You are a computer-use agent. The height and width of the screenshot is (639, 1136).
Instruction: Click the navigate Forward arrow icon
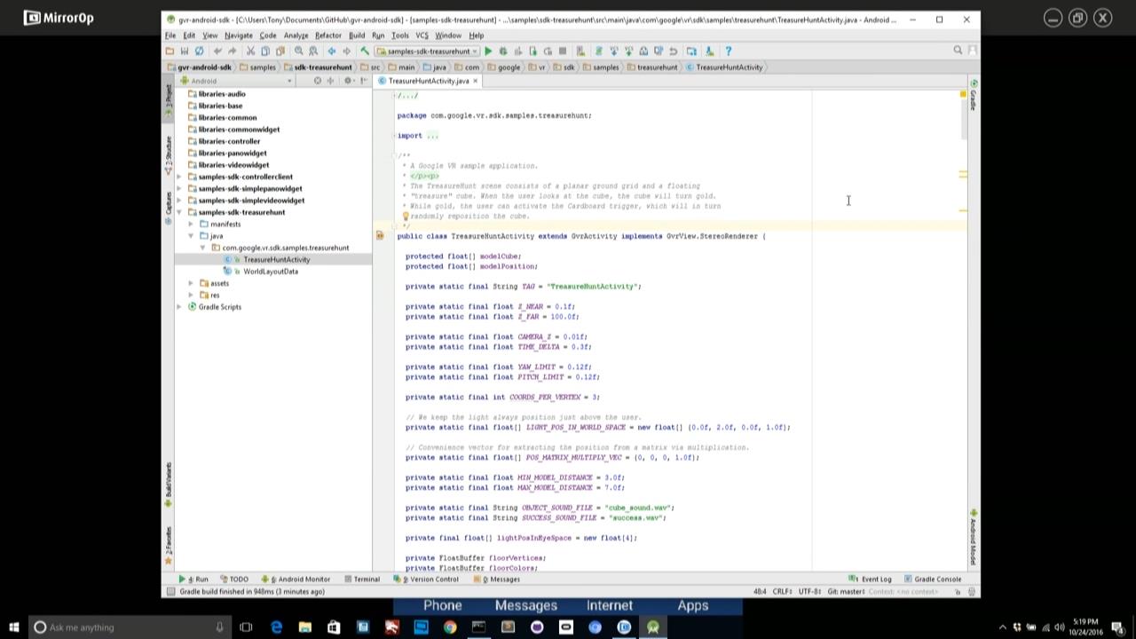pos(346,51)
